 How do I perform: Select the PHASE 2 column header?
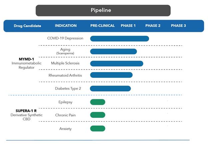click(x=153, y=26)
